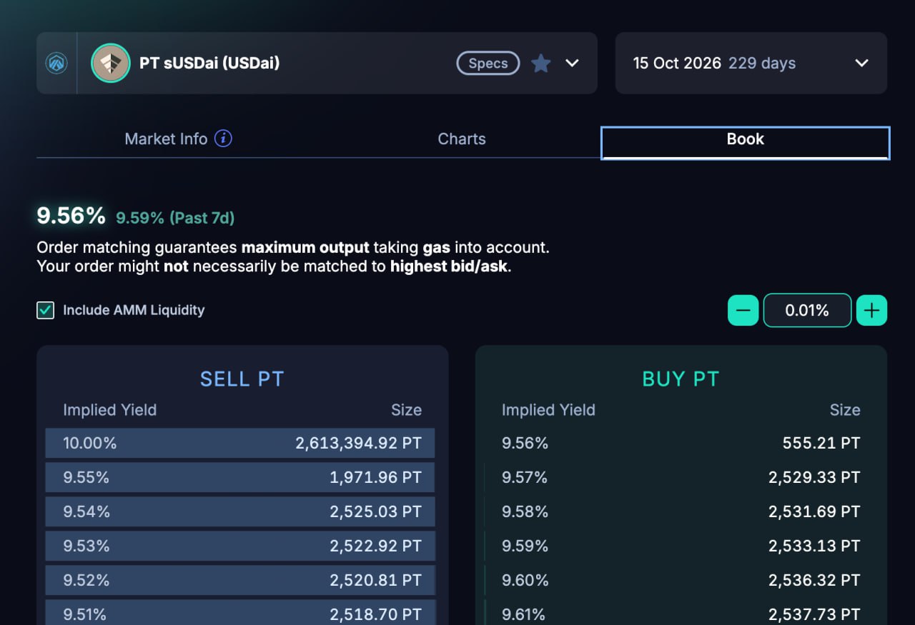Select the 9.55% Sell PT row
The width and height of the screenshot is (915, 625).
[x=240, y=477]
